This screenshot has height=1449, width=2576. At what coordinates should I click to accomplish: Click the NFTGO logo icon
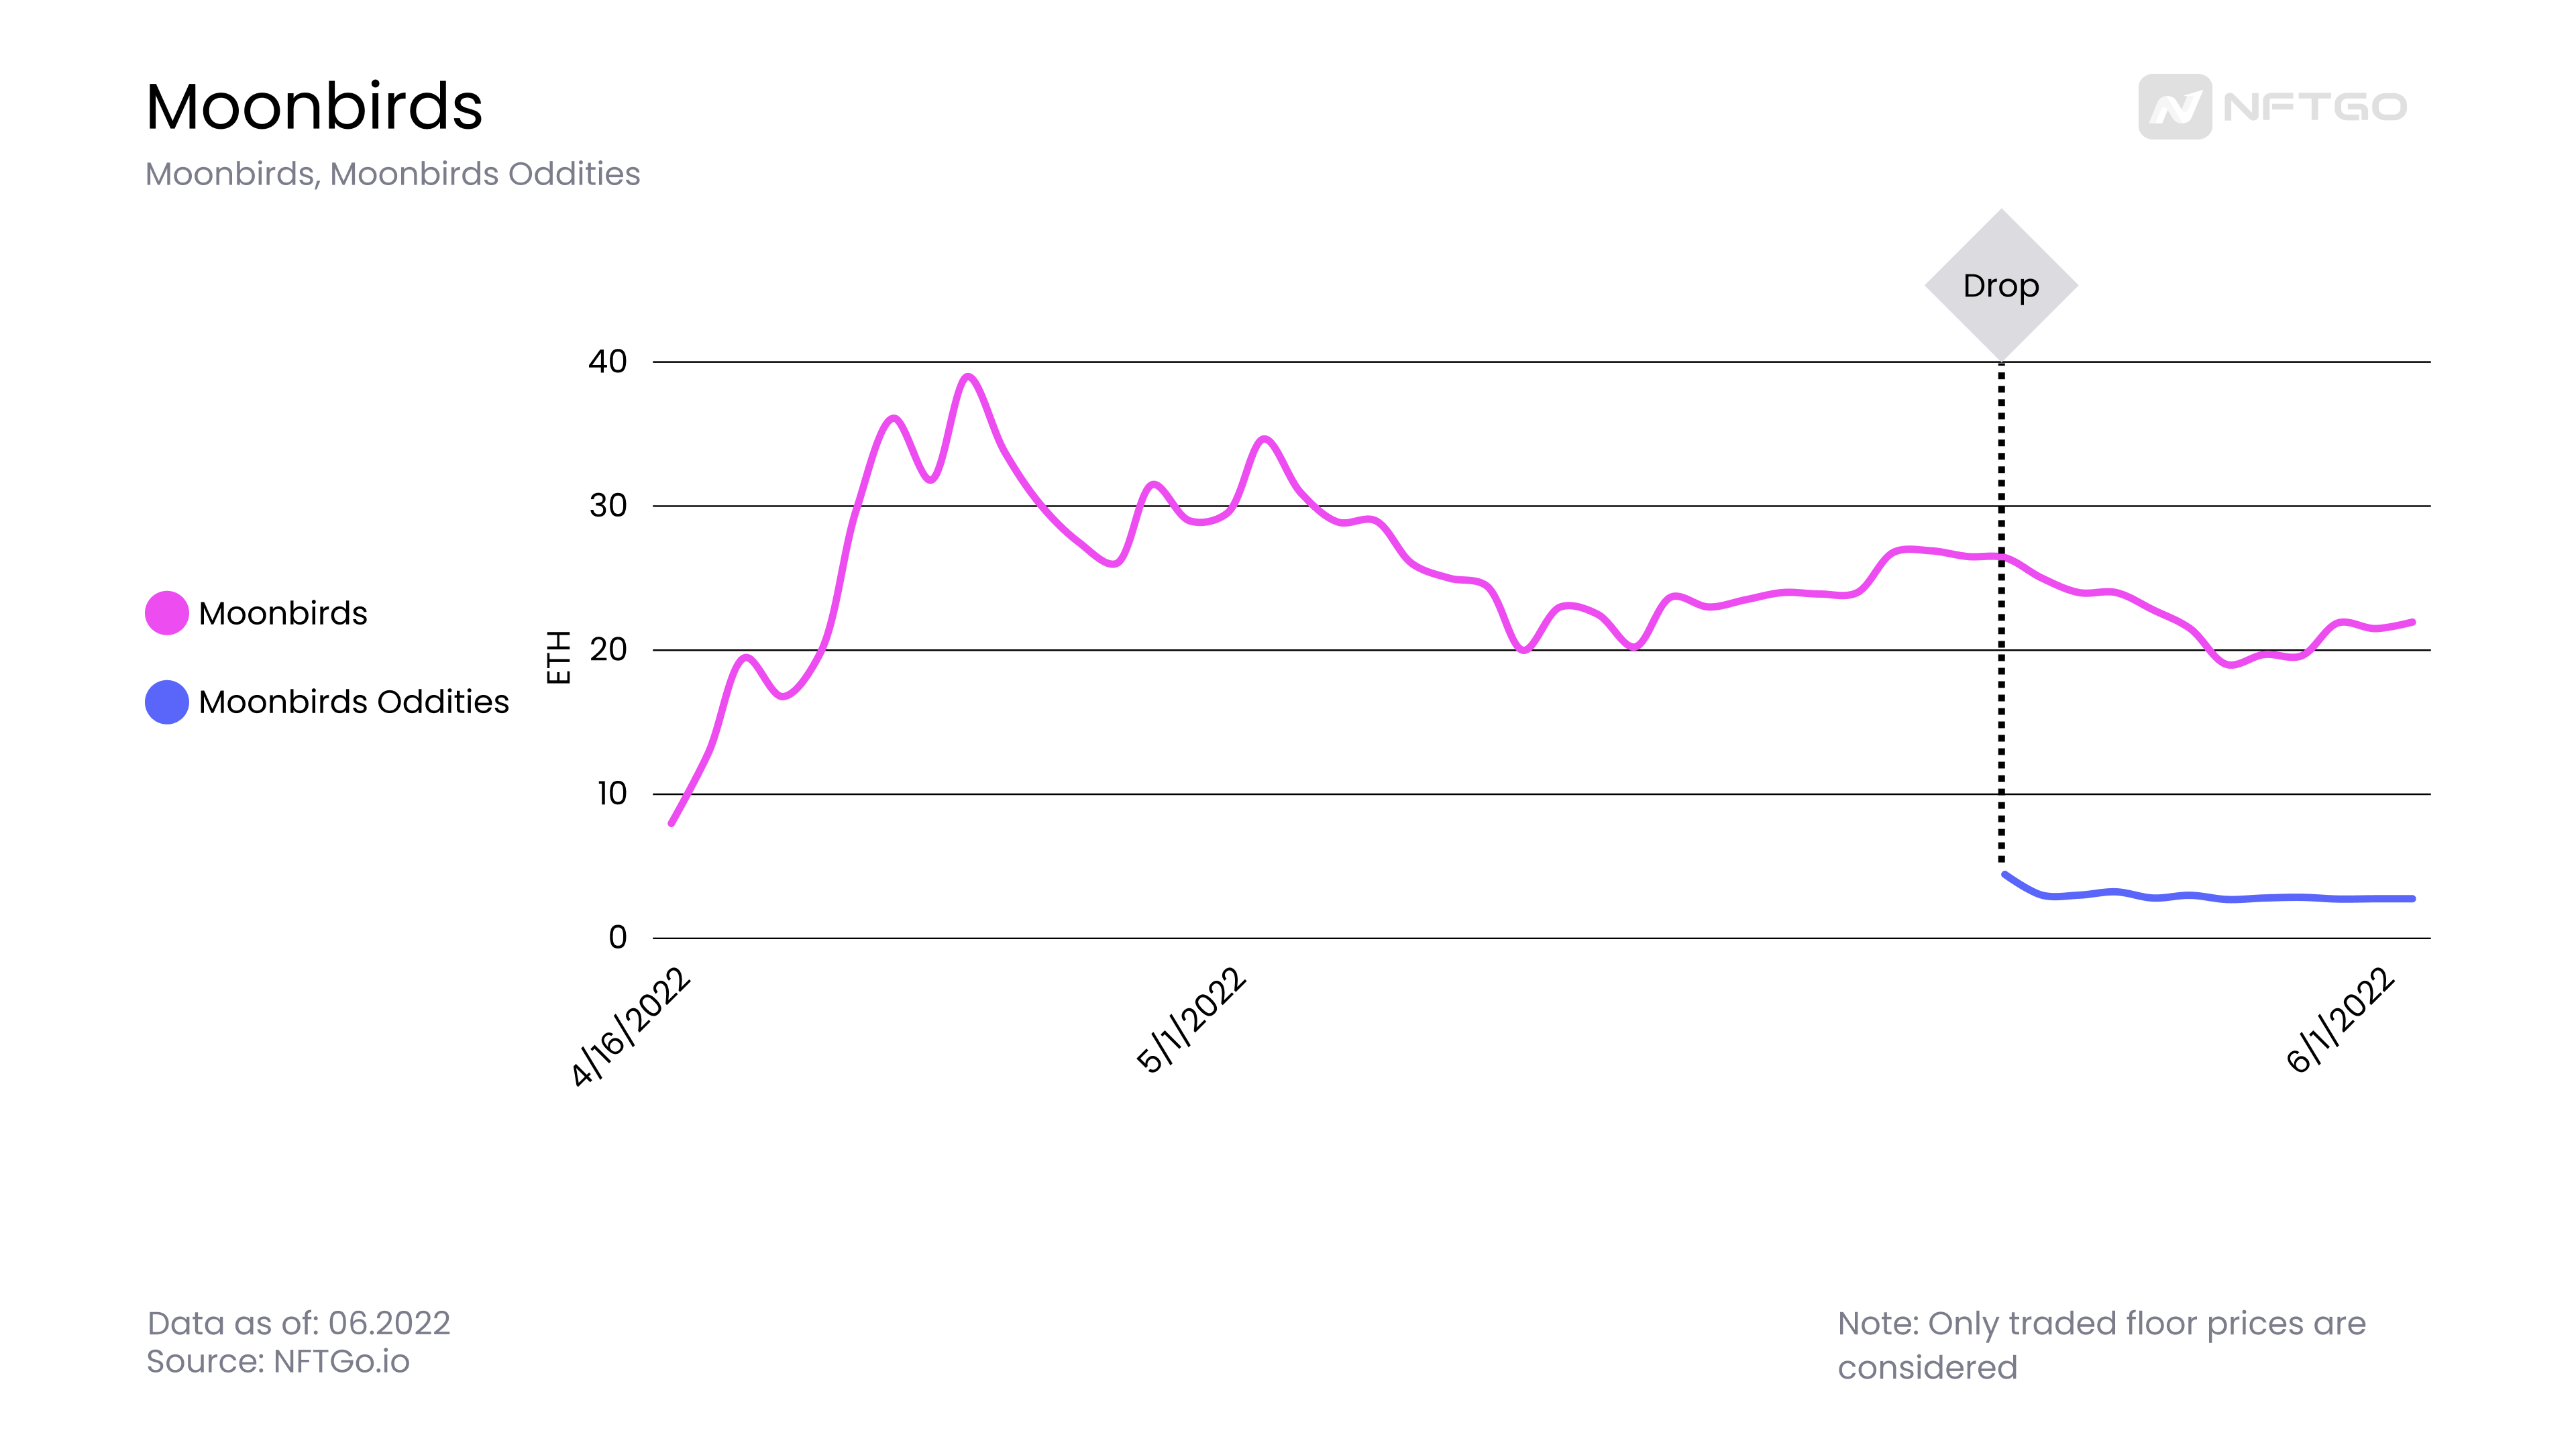click(x=2174, y=107)
